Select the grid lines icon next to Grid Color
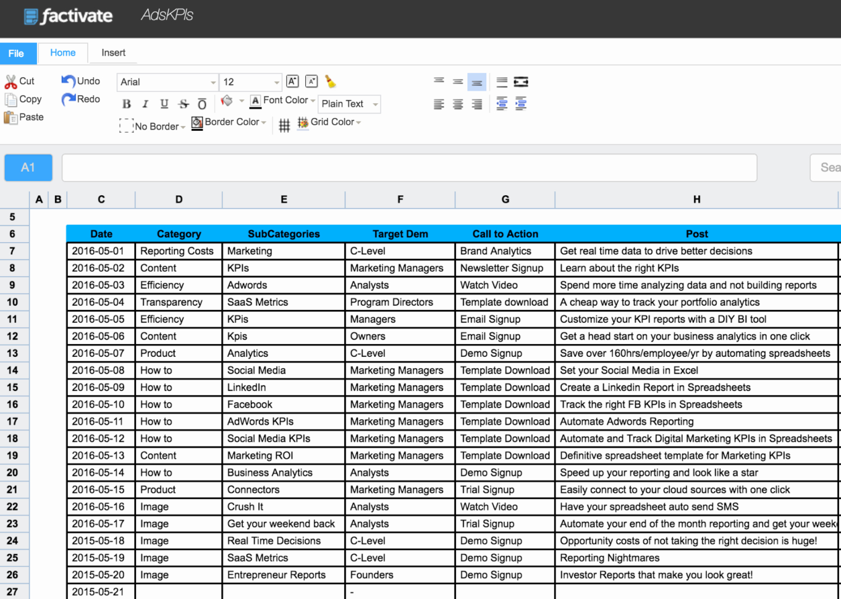841x599 pixels. (284, 125)
